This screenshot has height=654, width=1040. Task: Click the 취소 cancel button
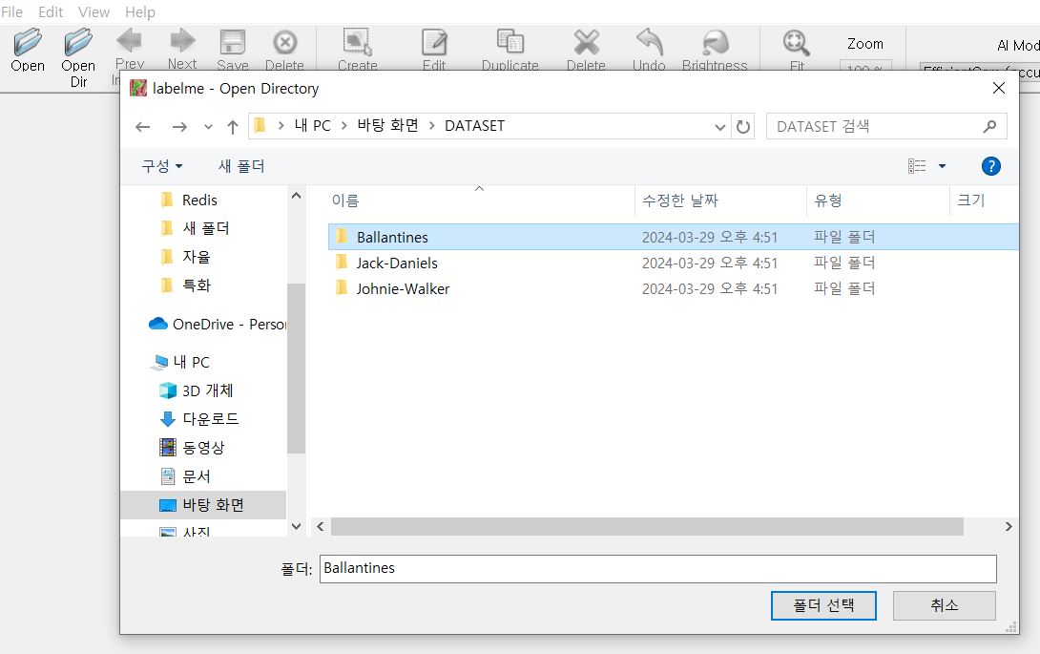pyautogui.click(x=944, y=605)
